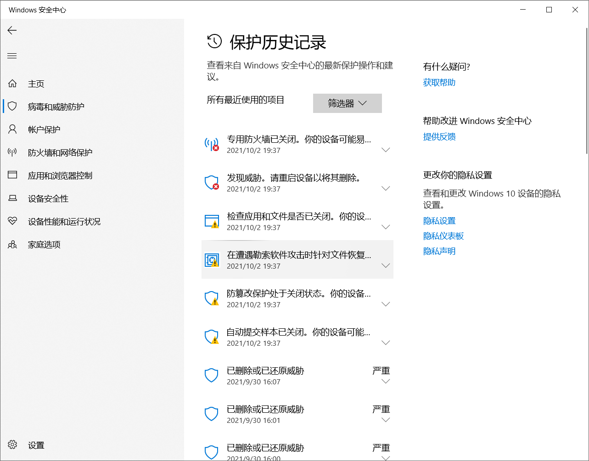Viewport: 589px width, 461px height.
Task: Click the history clock icon beside 保护历史记录
Action: click(x=214, y=41)
